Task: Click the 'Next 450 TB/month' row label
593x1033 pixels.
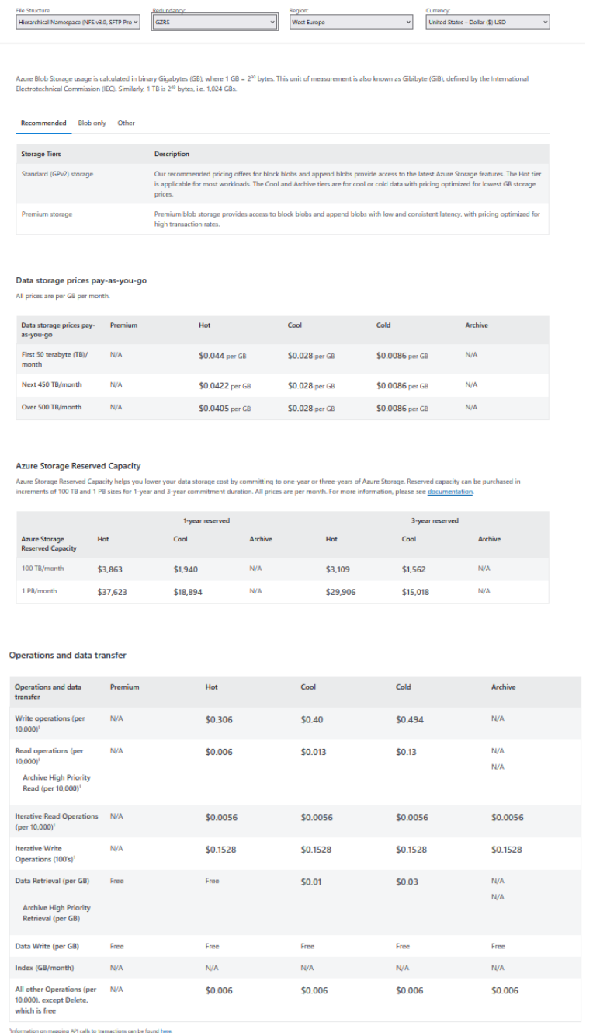Action: [x=51, y=384]
